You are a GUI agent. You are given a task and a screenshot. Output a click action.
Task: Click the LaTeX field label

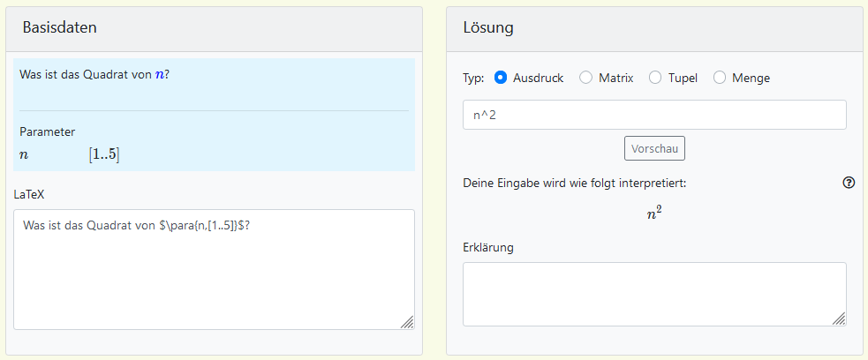[x=31, y=192]
